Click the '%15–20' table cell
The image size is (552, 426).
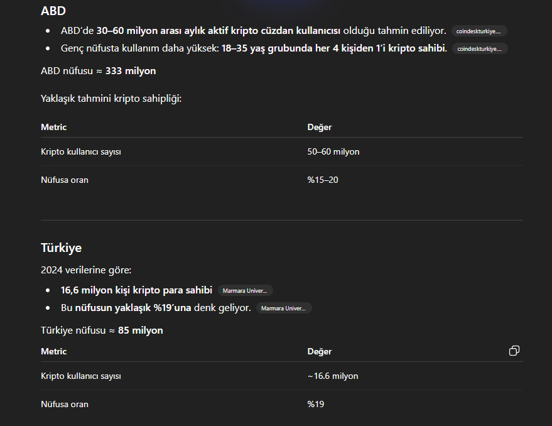pos(322,180)
